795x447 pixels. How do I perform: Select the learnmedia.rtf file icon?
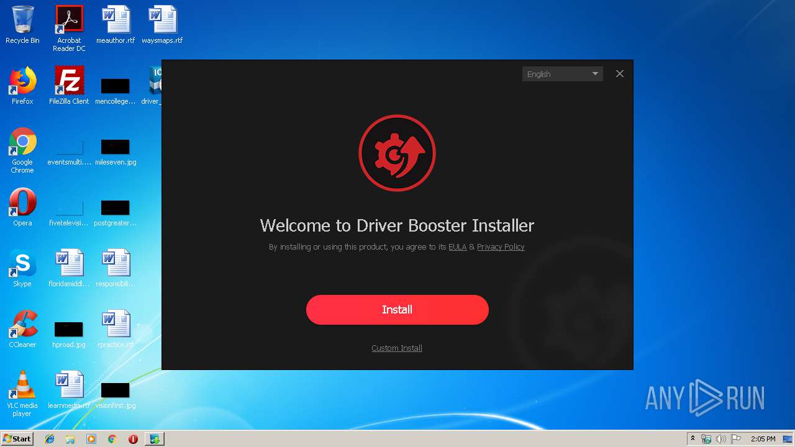[x=69, y=390]
